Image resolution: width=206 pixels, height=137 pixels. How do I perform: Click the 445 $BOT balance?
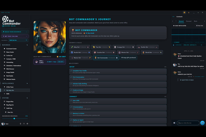coord(61,57)
